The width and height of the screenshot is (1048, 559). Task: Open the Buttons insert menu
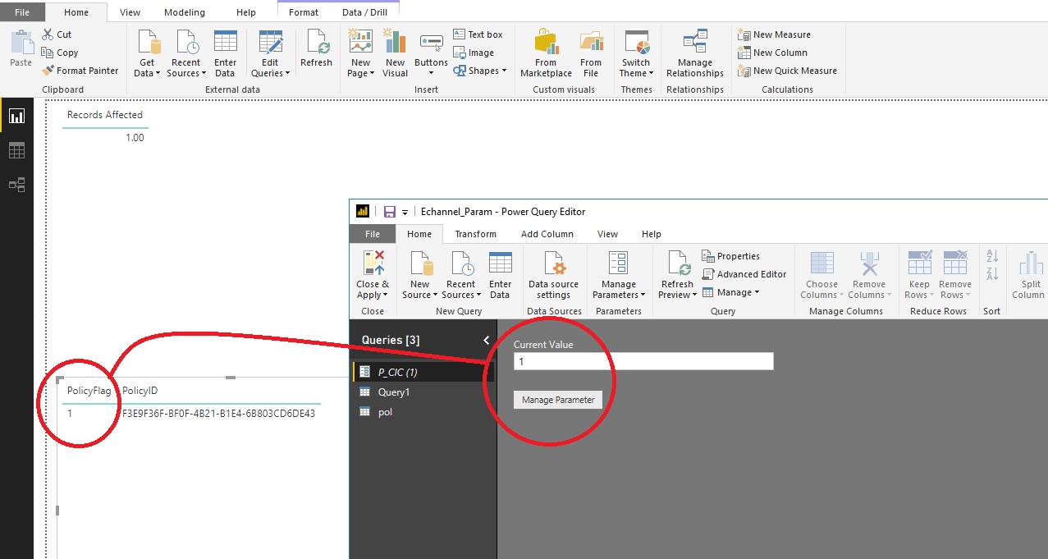(x=431, y=54)
